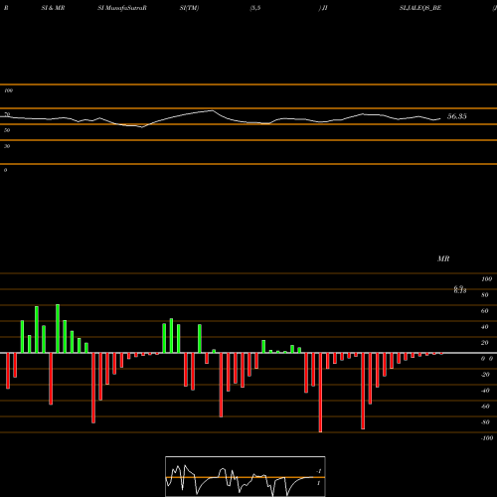Click the 60 label on MR axis

click(x=485, y=311)
